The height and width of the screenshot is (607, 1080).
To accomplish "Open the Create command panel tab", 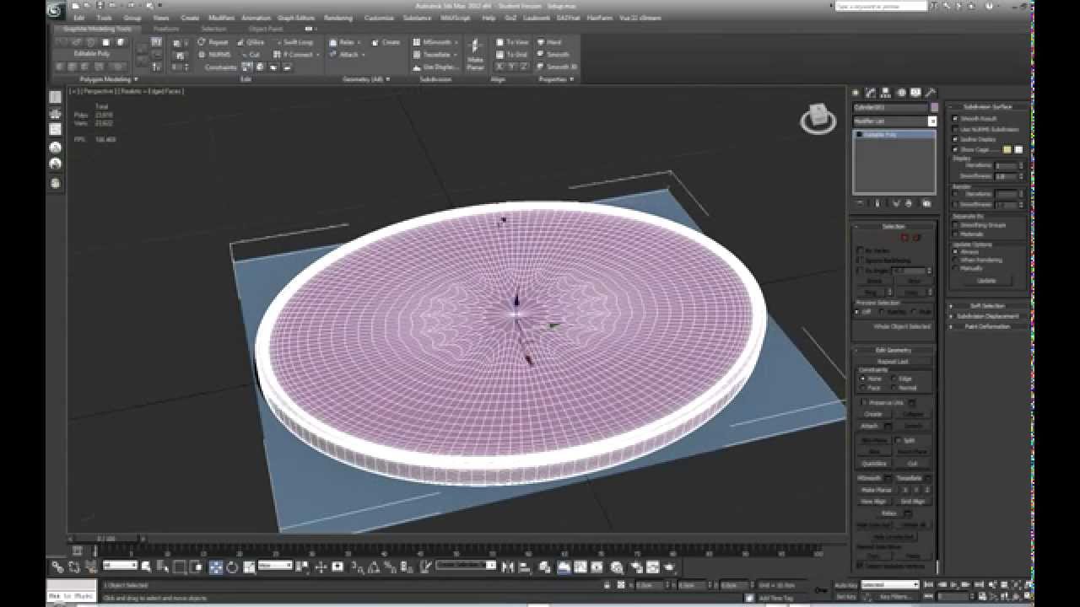I will [856, 93].
